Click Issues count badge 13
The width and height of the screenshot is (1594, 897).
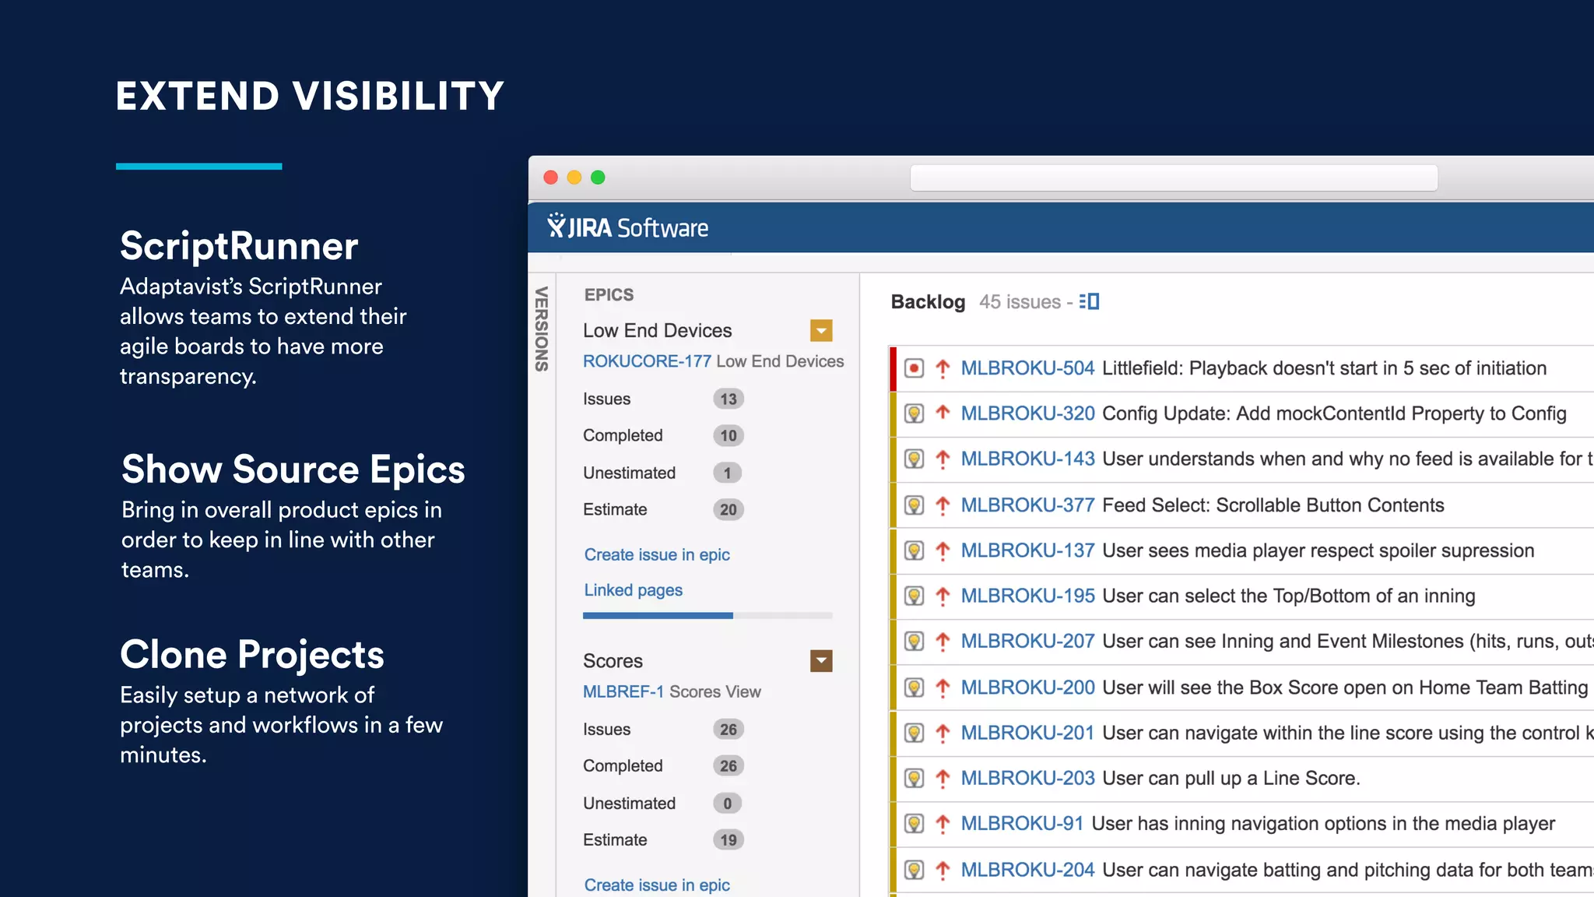click(729, 399)
